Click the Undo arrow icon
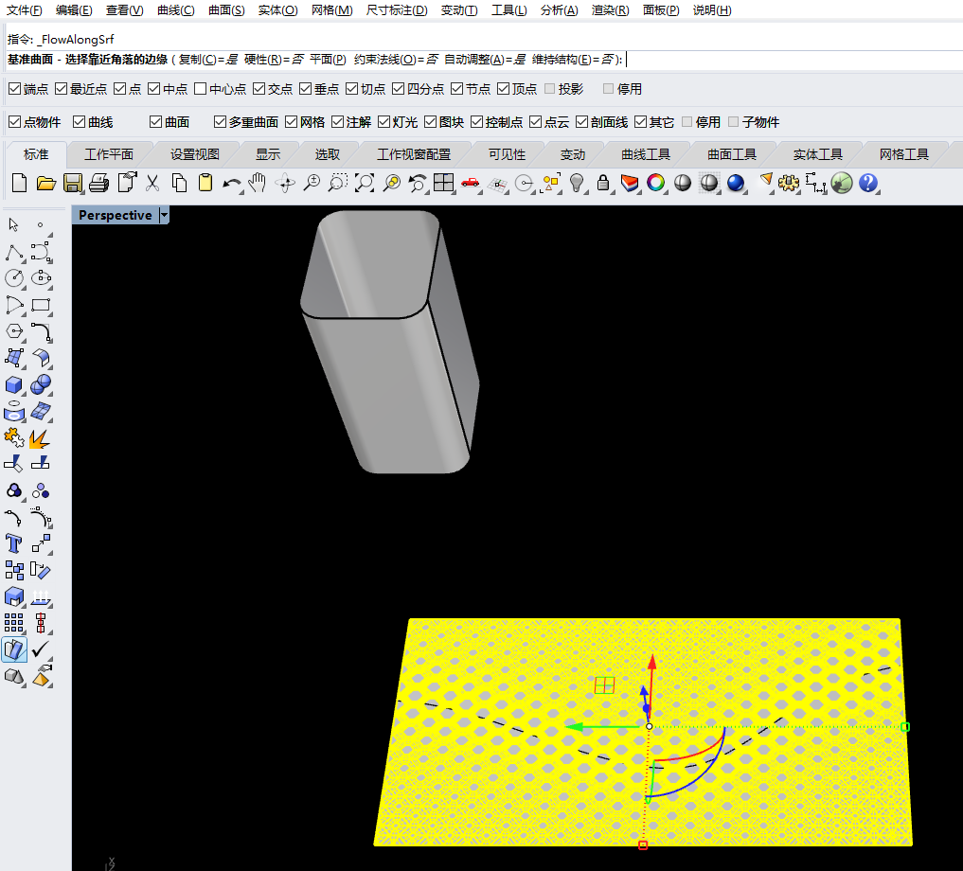 click(232, 183)
